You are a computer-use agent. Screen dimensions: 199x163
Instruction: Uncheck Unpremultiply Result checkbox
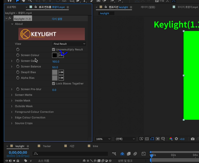[53, 49]
